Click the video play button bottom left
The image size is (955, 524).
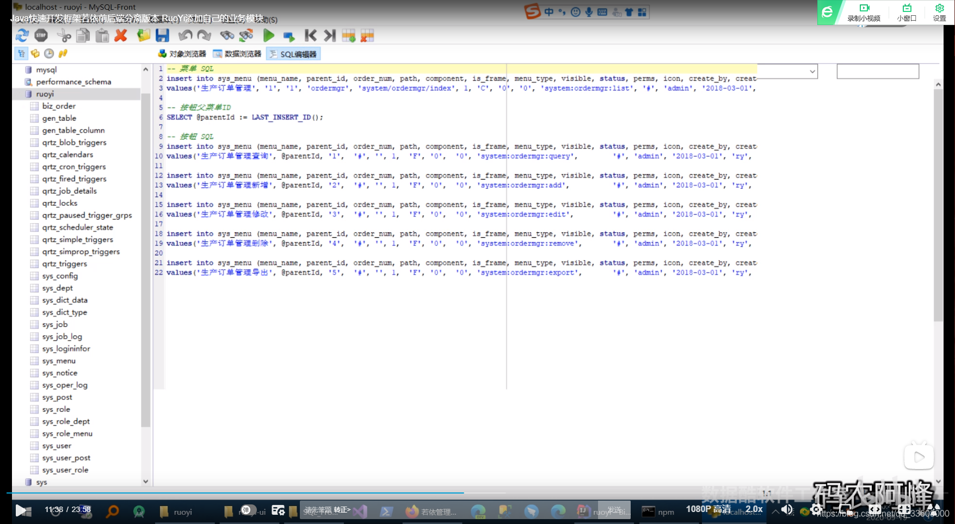tap(21, 510)
